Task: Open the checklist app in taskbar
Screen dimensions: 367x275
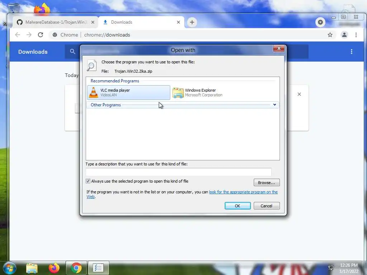Action: point(98,268)
